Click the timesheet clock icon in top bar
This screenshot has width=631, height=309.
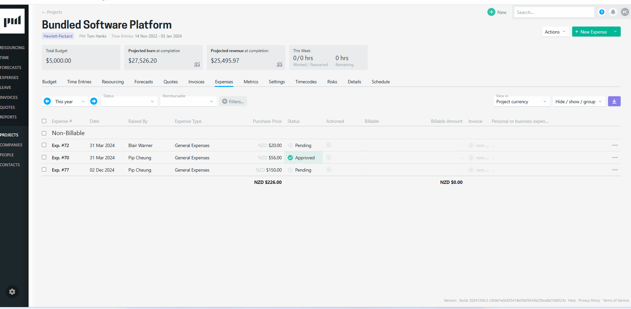point(602,12)
